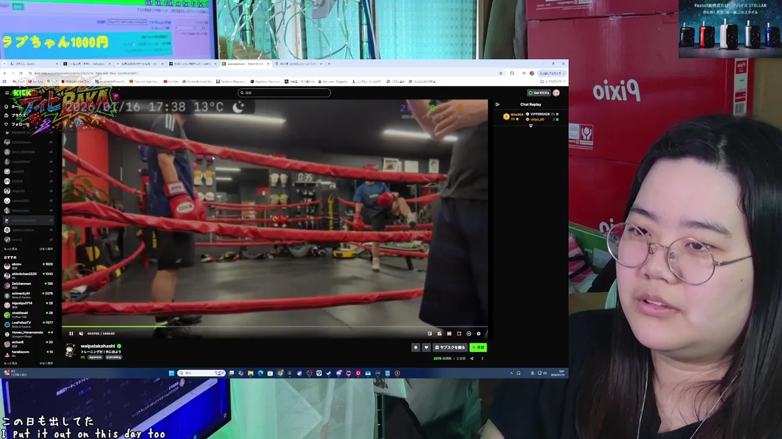Image resolution: width=782 pixels, height=439 pixels.
Task: Open abzou in recommended channels
Action: (28, 265)
